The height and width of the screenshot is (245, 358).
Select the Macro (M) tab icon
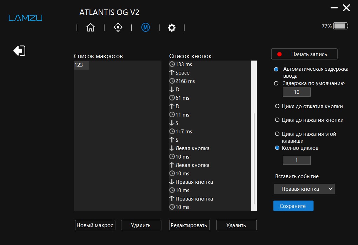tap(145, 28)
